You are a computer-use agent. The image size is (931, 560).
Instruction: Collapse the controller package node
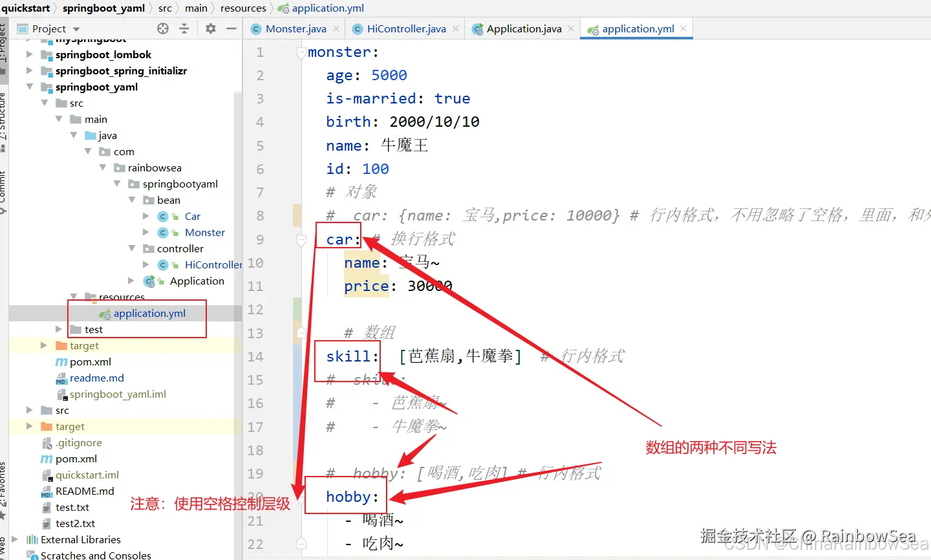132,248
